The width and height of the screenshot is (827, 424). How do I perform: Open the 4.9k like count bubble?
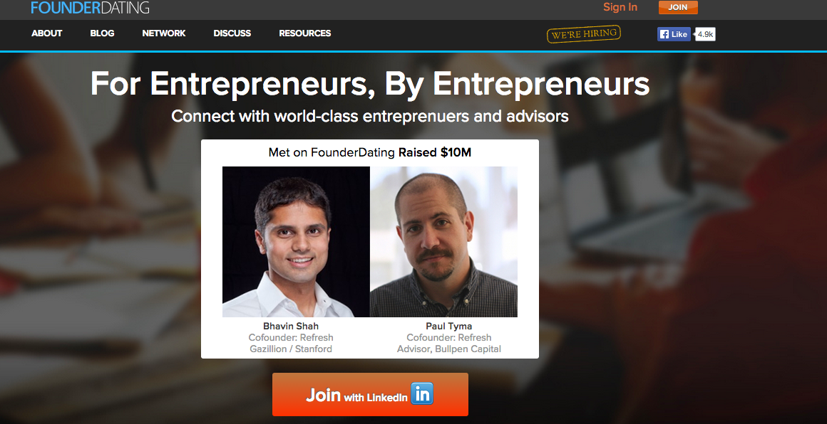tap(705, 34)
